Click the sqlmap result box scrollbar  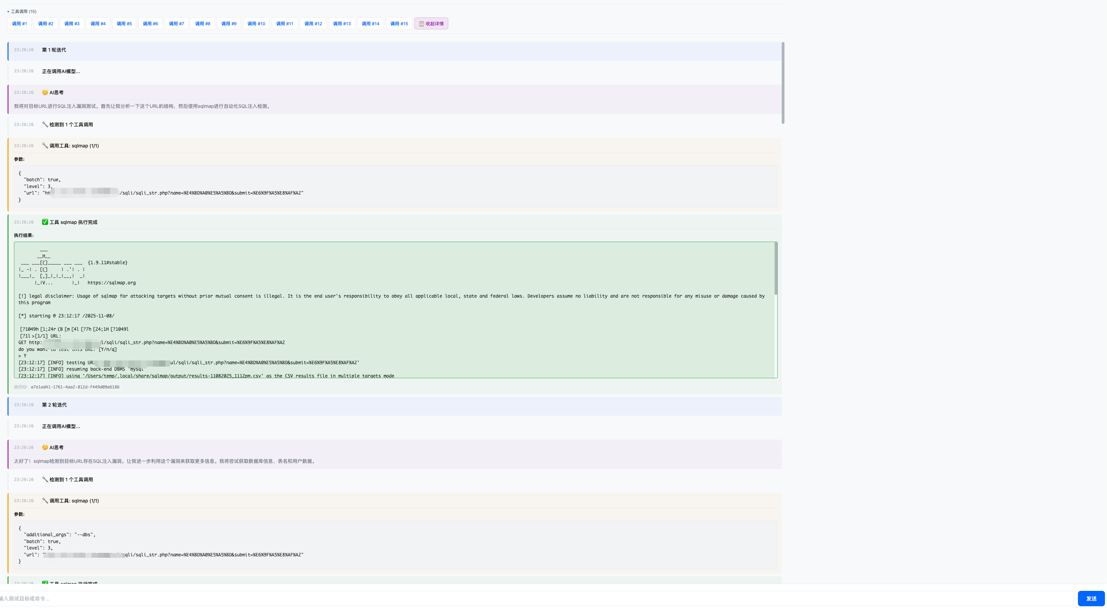click(776, 269)
